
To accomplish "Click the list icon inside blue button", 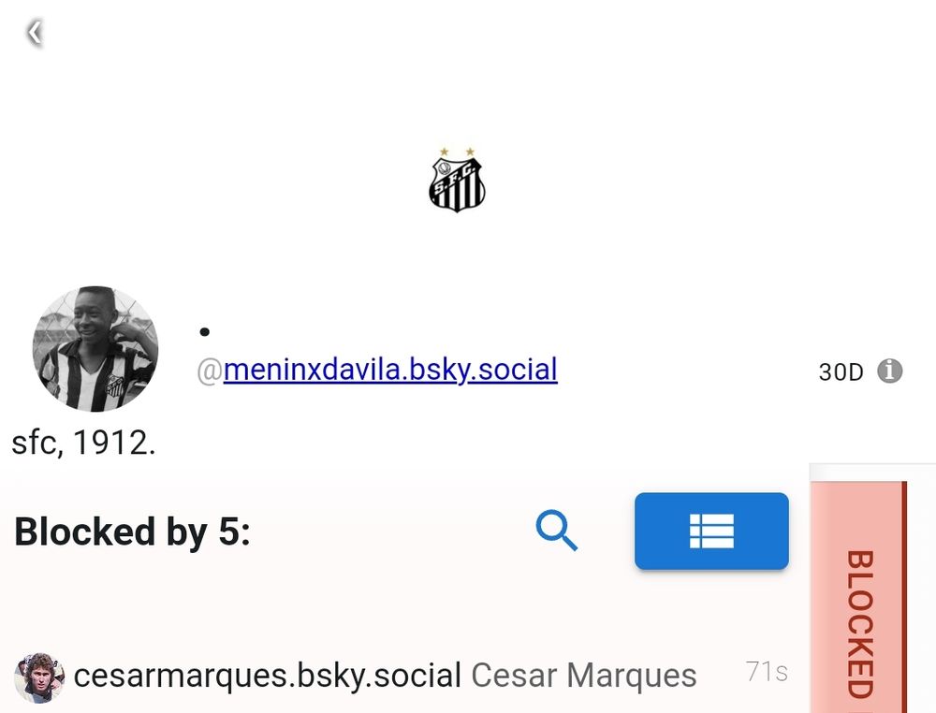I will pos(711,531).
